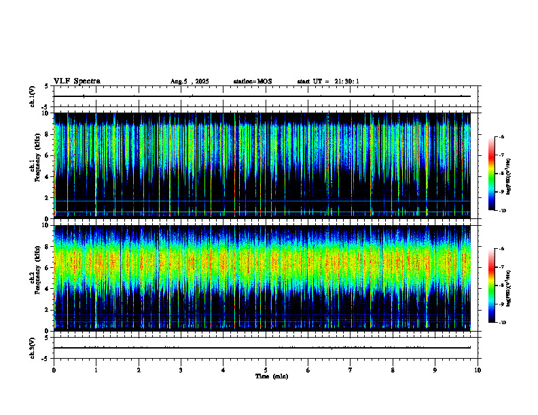
Task: Click the ch.1 "Frequency (kHz)" axis label
Action: 37,157
